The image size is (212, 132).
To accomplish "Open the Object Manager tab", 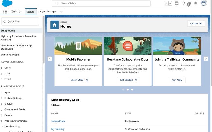I will [48, 11].
